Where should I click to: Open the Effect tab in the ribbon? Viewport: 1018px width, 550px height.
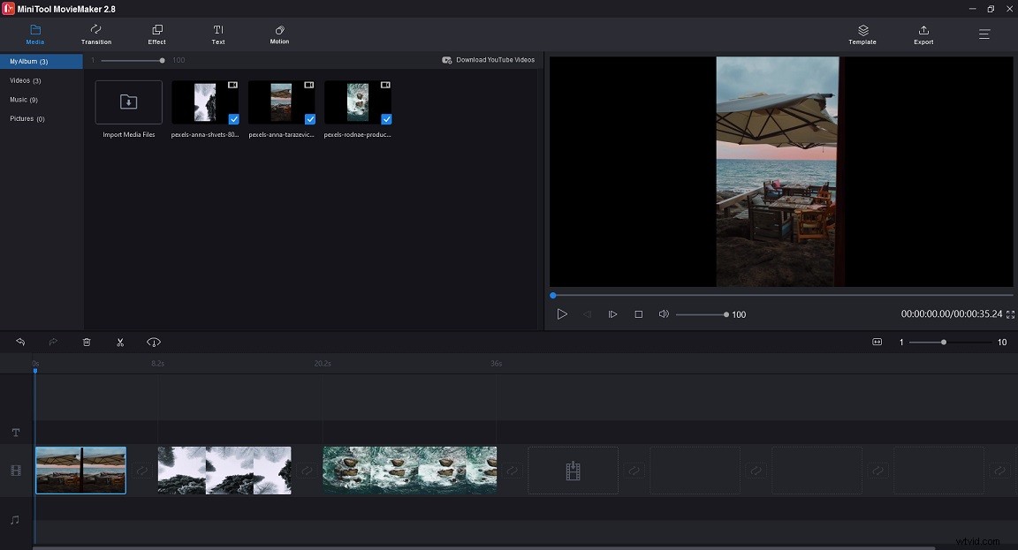pos(156,35)
